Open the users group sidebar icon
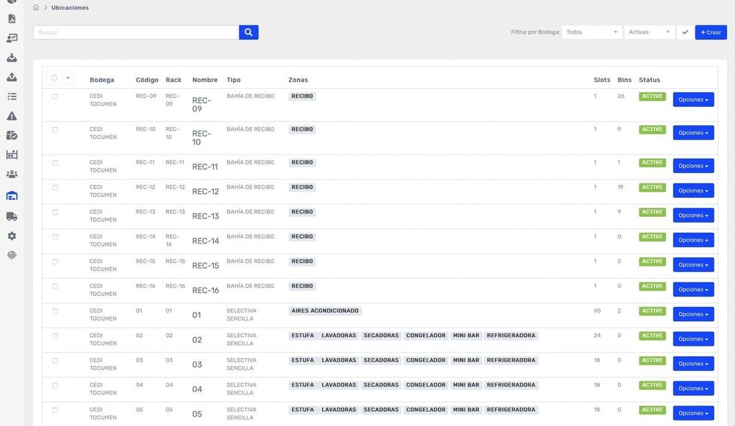 (12, 174)
